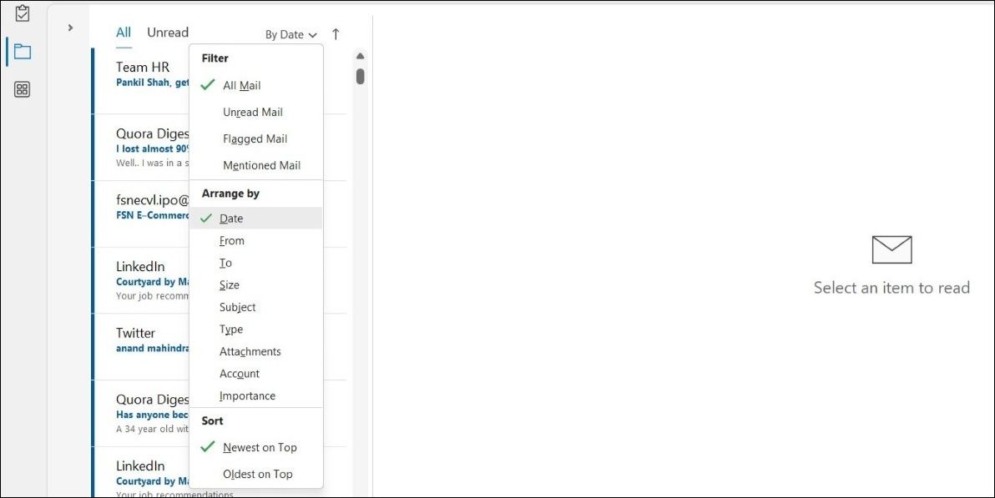This screenshot has width=995, height=498.
Task: Arrange messages by Attachments
Action: 250,351
